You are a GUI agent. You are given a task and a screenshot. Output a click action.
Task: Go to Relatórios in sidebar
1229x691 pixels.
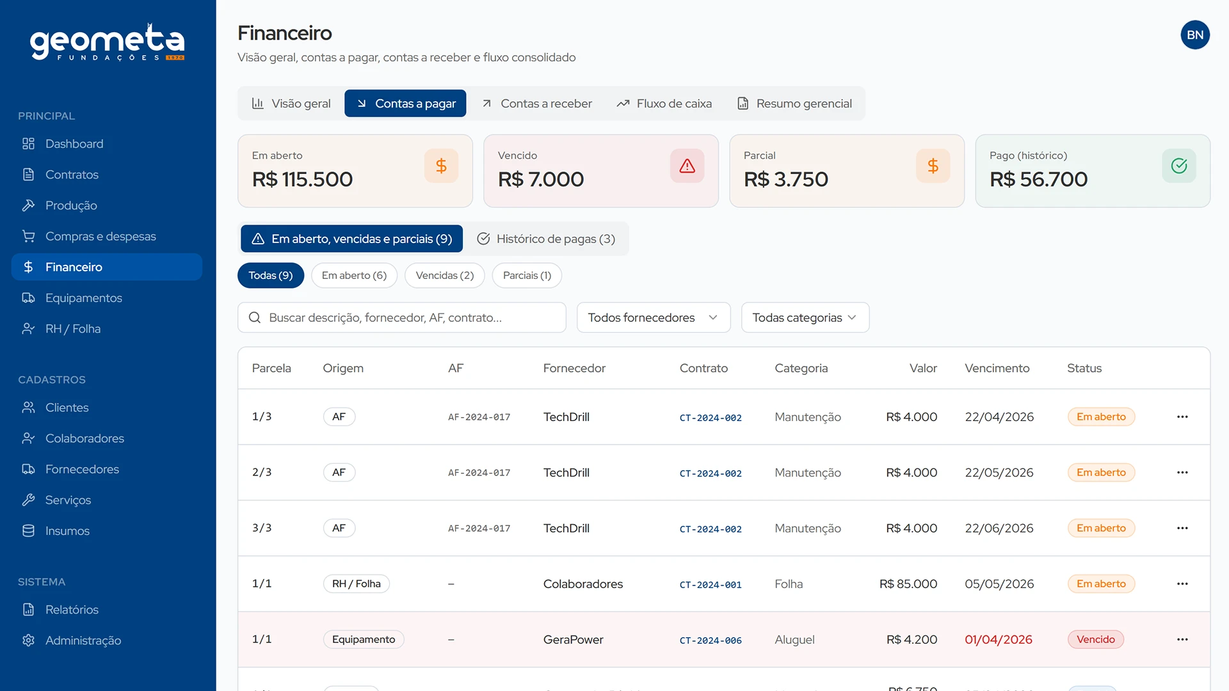[72, 610]
